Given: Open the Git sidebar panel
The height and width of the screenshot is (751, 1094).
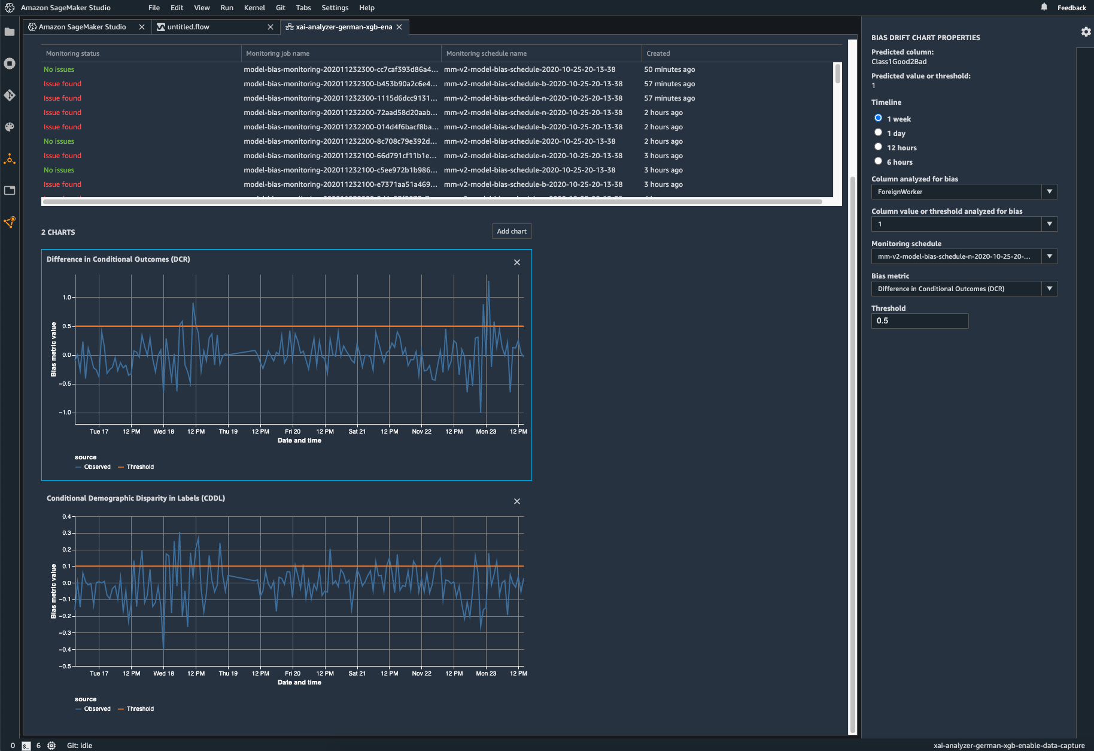Looking at the screenshot, I should pyautogui.click(x=10, y=95).
